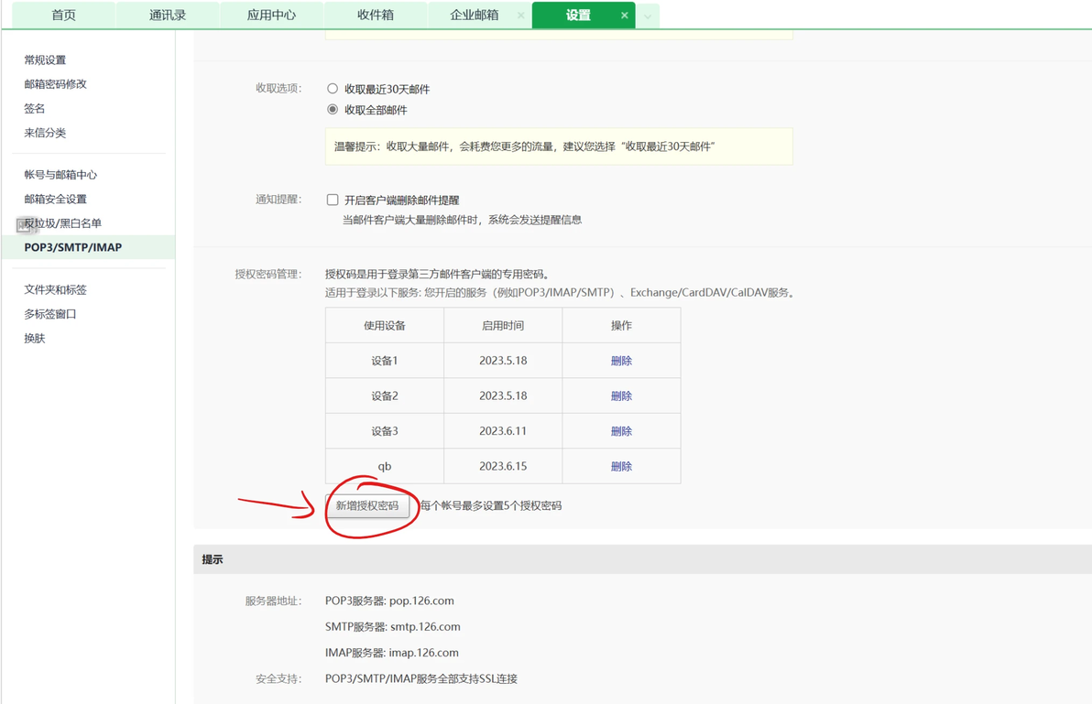Click the 新增授权密码 button
This screenshot has height=704, width=1092.
[367, 505]
